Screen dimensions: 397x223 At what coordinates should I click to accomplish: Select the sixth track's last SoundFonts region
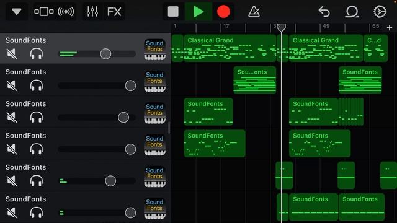click(x=362, y=207)
